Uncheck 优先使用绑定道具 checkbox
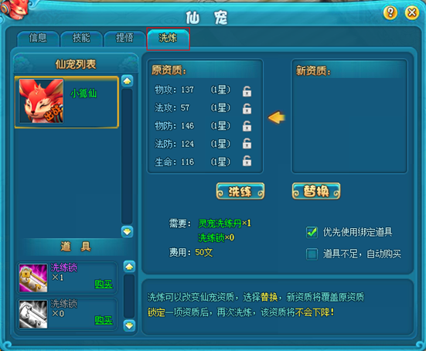The image size is (426, 351). pos(312,232)
